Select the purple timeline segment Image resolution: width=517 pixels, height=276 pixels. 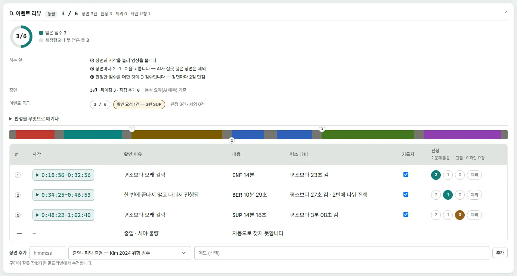pos(462,135)
